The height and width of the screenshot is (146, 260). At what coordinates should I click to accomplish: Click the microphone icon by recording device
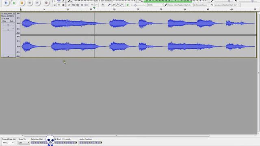pyautogui.click(x=165, y=5)
